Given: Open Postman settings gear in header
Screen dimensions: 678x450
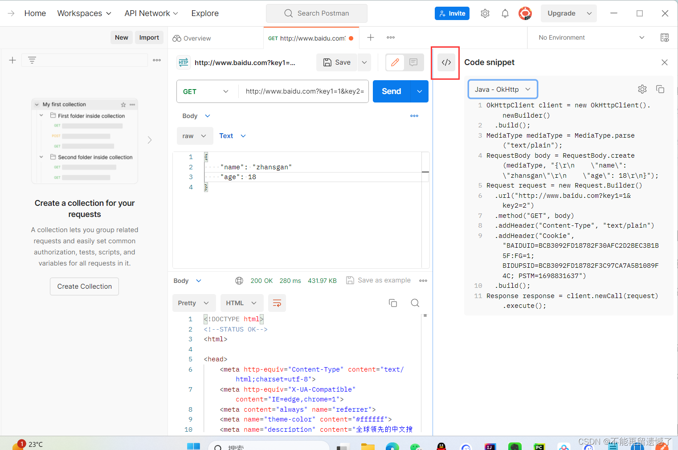Looking at the screenshot, I should [485, 13].
